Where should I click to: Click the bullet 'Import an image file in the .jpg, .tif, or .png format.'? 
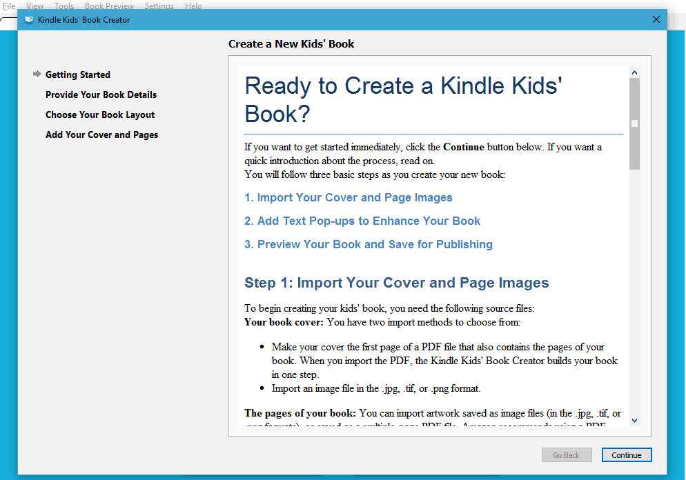coord(376,388)
